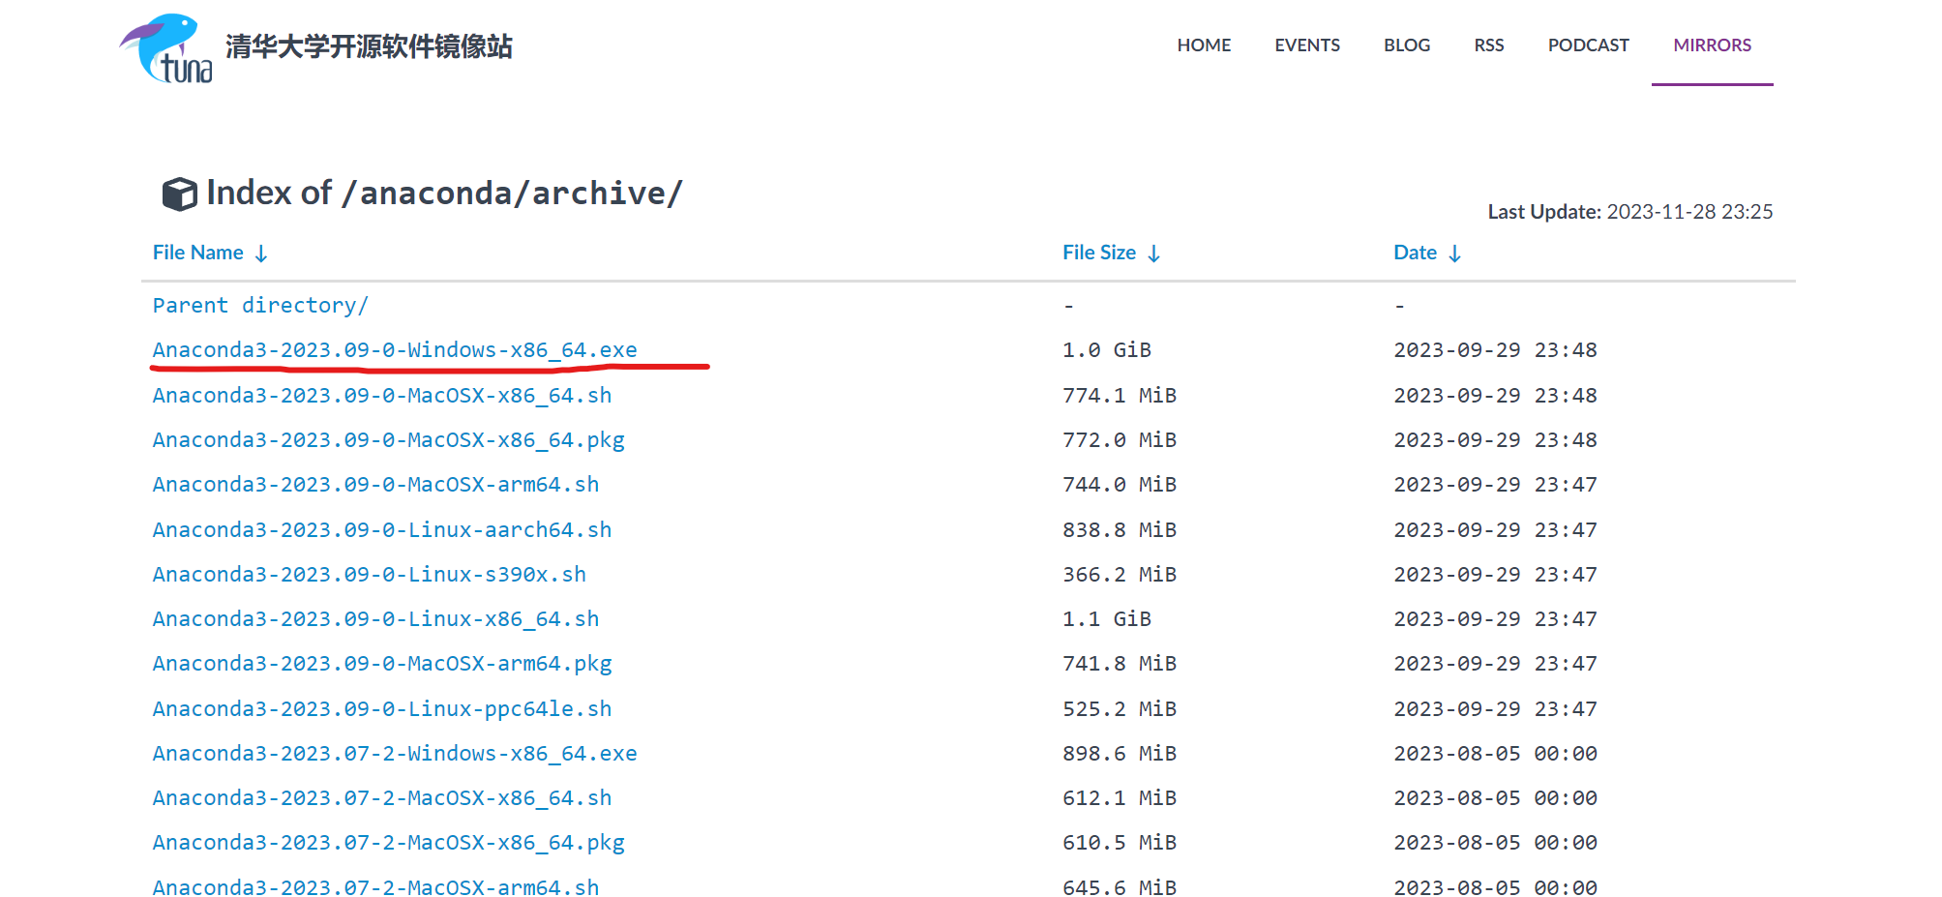
Task: Click date of Anaconda3-2023.09-0-Windows-x86_64.exe row
Action: [x=1495, y=350]
